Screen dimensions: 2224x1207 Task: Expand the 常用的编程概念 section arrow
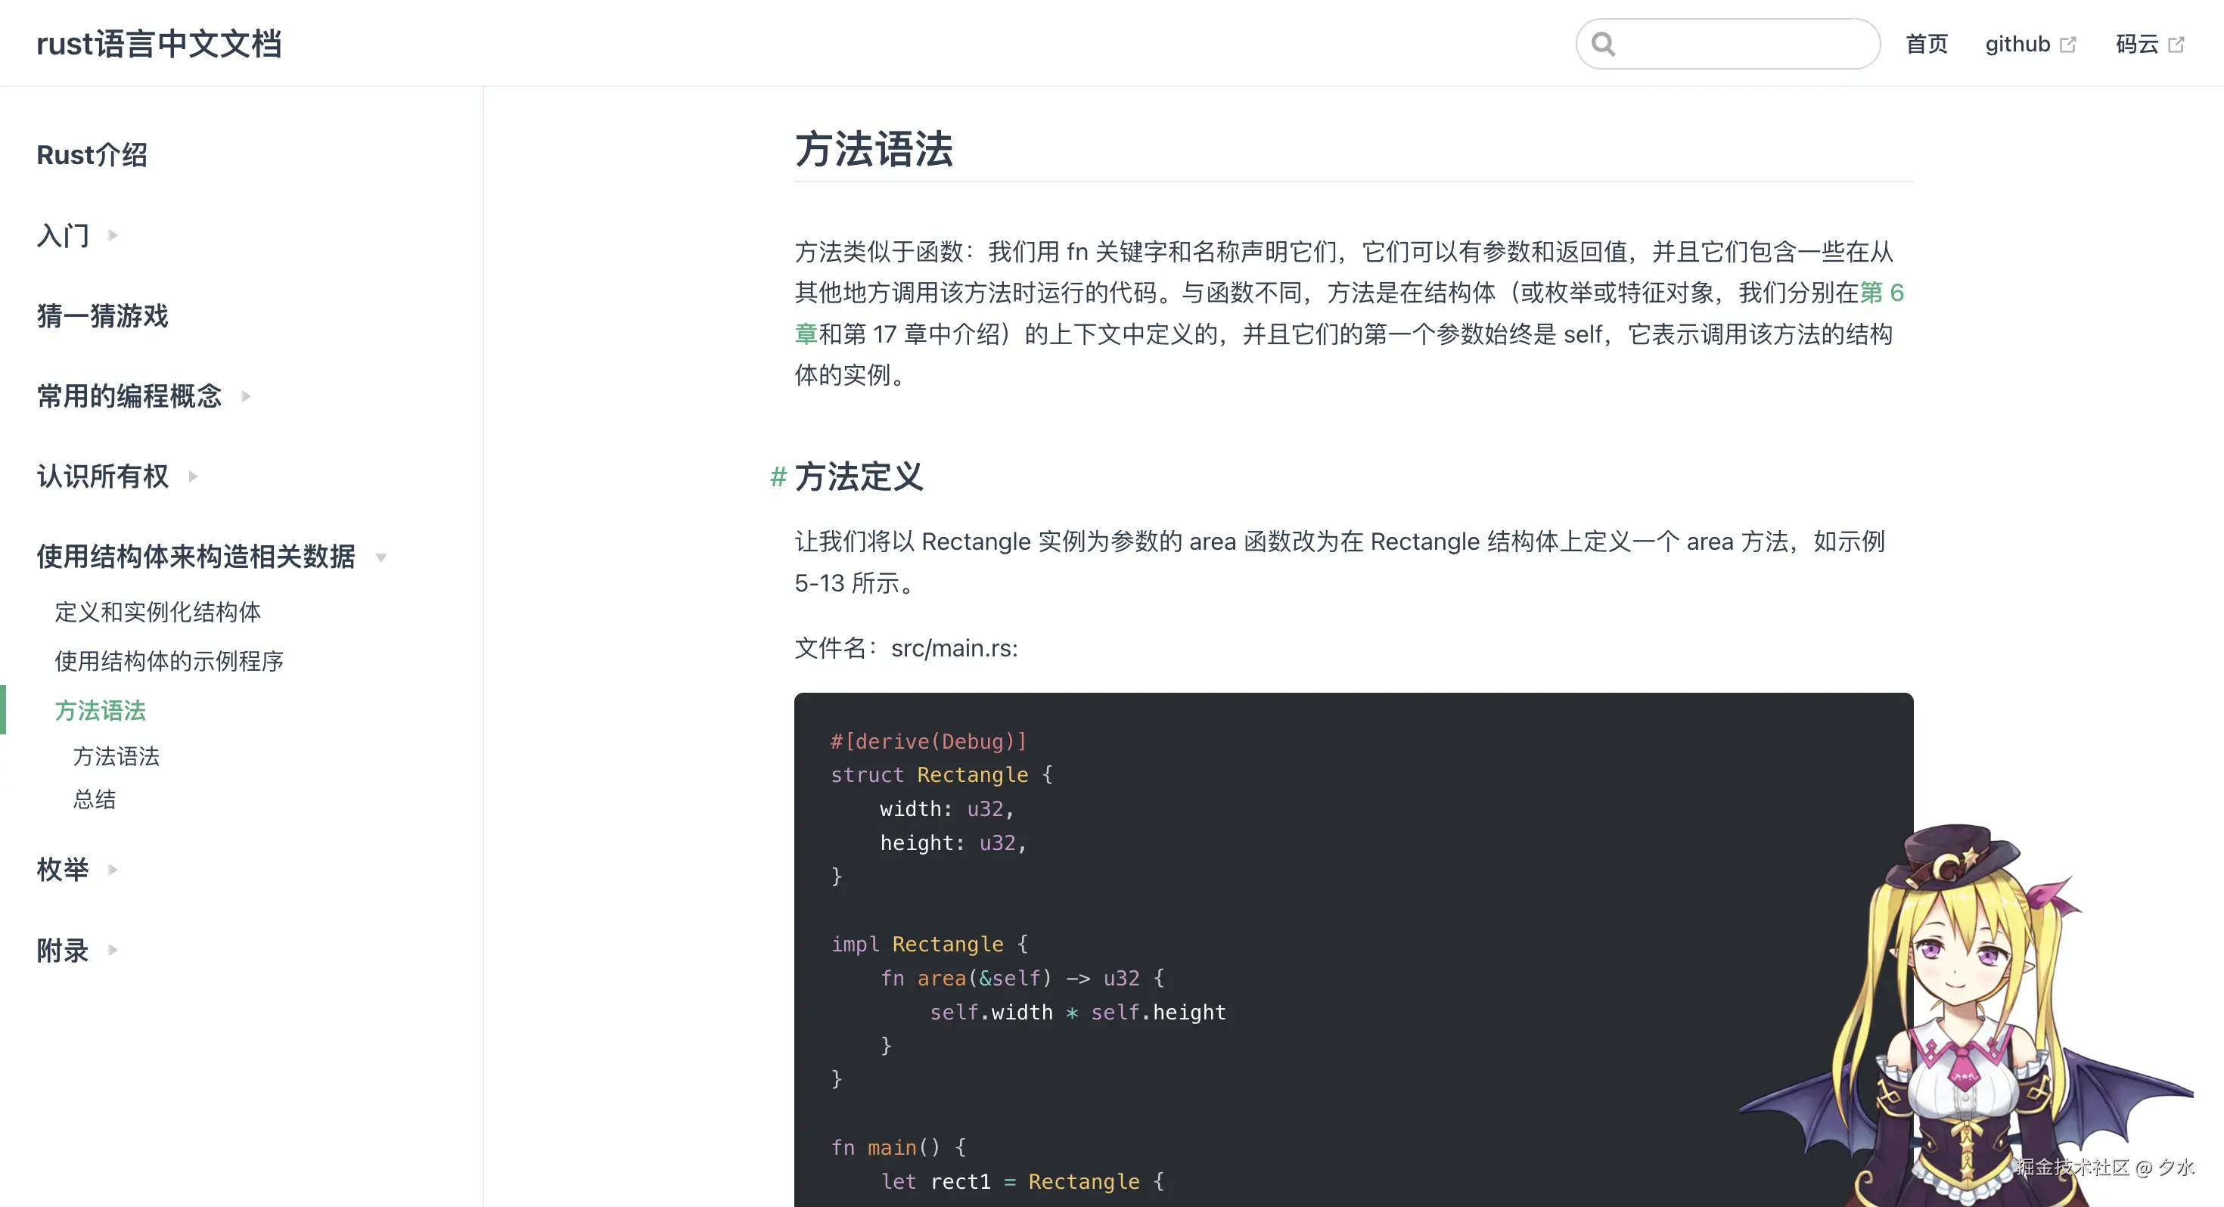[246, 396]
